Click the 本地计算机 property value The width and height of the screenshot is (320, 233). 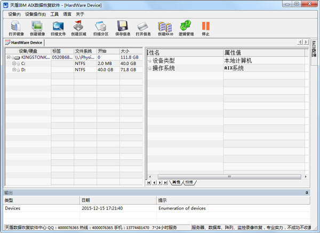click(238, 61)
